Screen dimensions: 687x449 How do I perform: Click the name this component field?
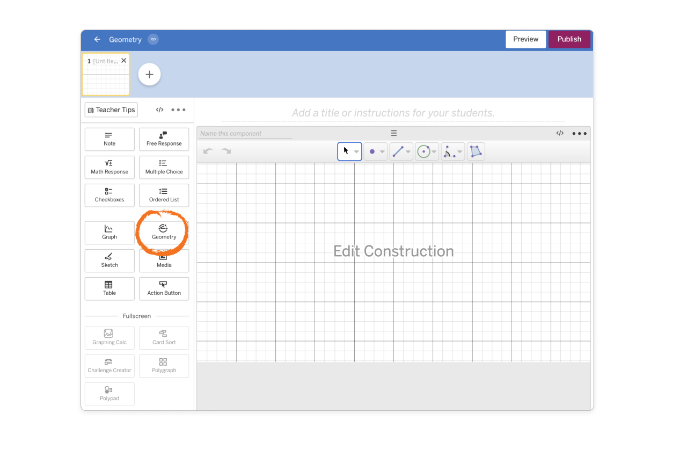pos(244,133)
